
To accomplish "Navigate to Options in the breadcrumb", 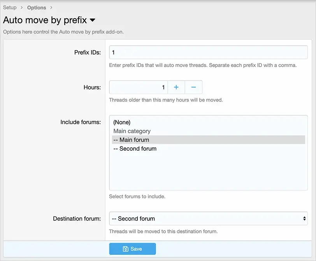I will (37, 7).
